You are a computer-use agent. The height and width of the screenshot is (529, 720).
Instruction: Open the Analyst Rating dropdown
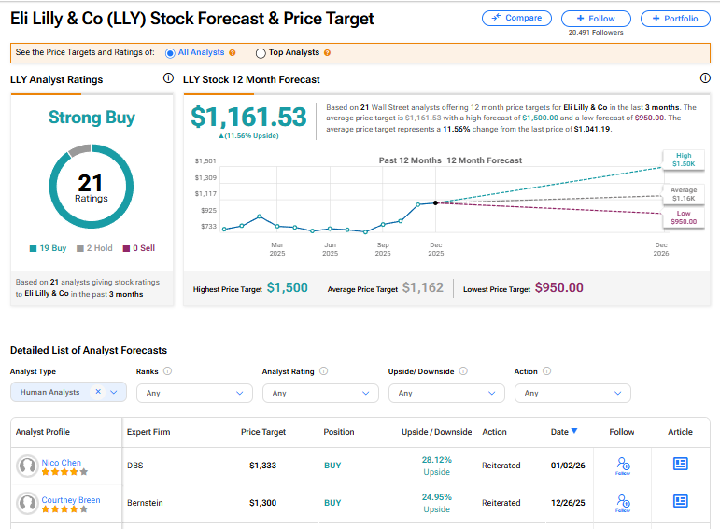[x=320, y=393]
